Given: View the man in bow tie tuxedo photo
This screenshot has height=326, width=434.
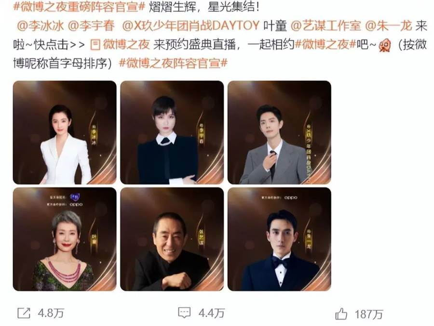Looking at the screenshot, I should click(x=279, y=239).
